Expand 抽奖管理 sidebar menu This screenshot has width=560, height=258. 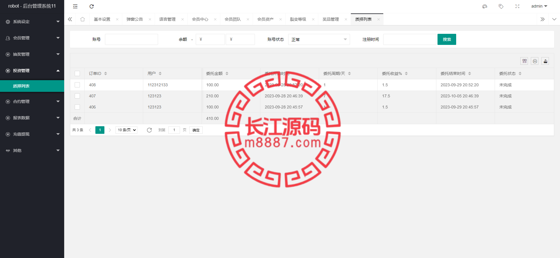[x=32, y=54]
